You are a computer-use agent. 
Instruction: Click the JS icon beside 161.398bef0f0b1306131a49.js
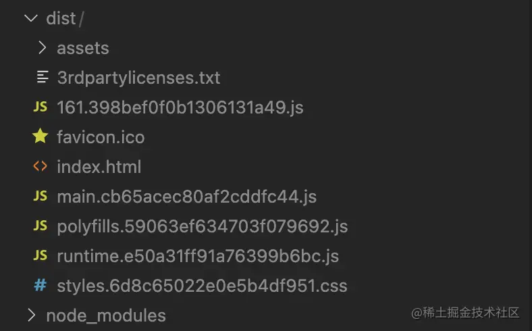pyautogui.click(x=41, y=107)
